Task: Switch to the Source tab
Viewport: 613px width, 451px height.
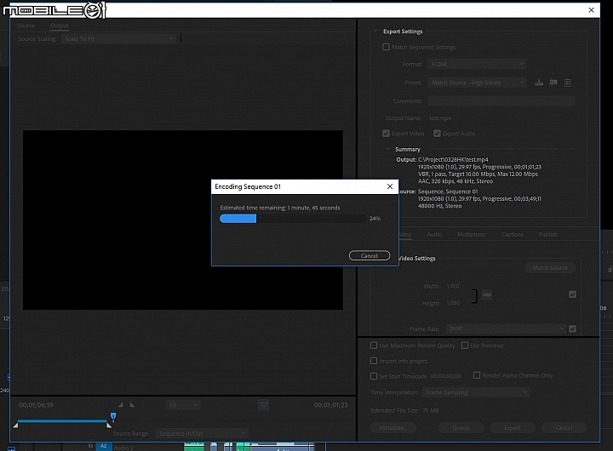Action: 26,26
